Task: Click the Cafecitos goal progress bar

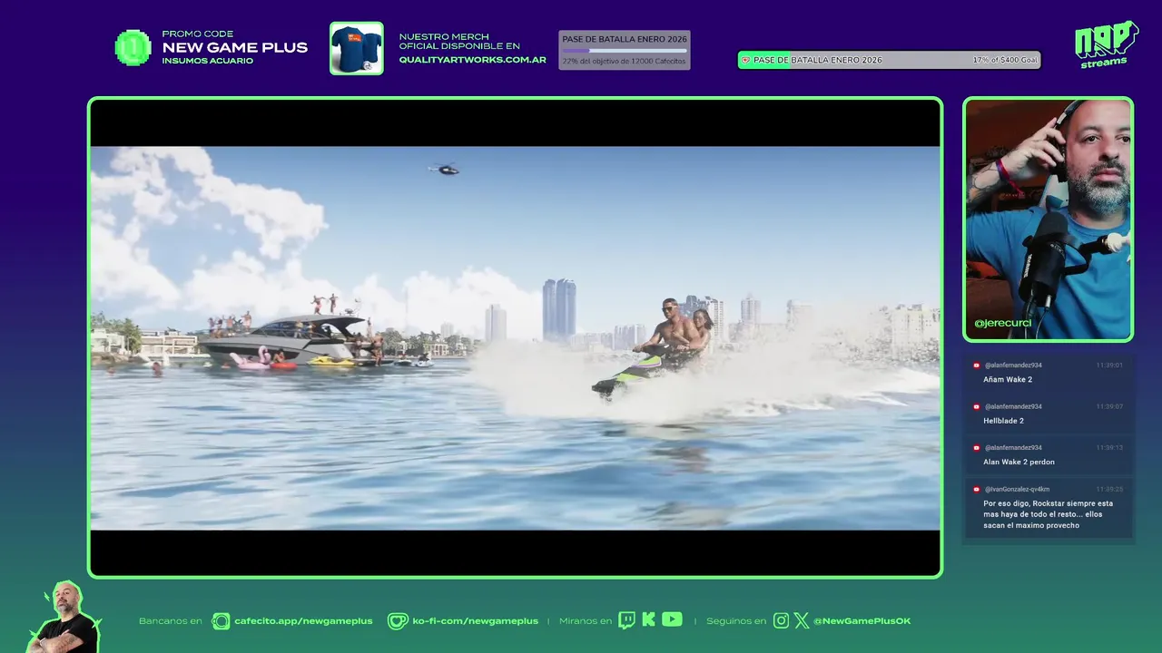Action: (x=625, y=51)
